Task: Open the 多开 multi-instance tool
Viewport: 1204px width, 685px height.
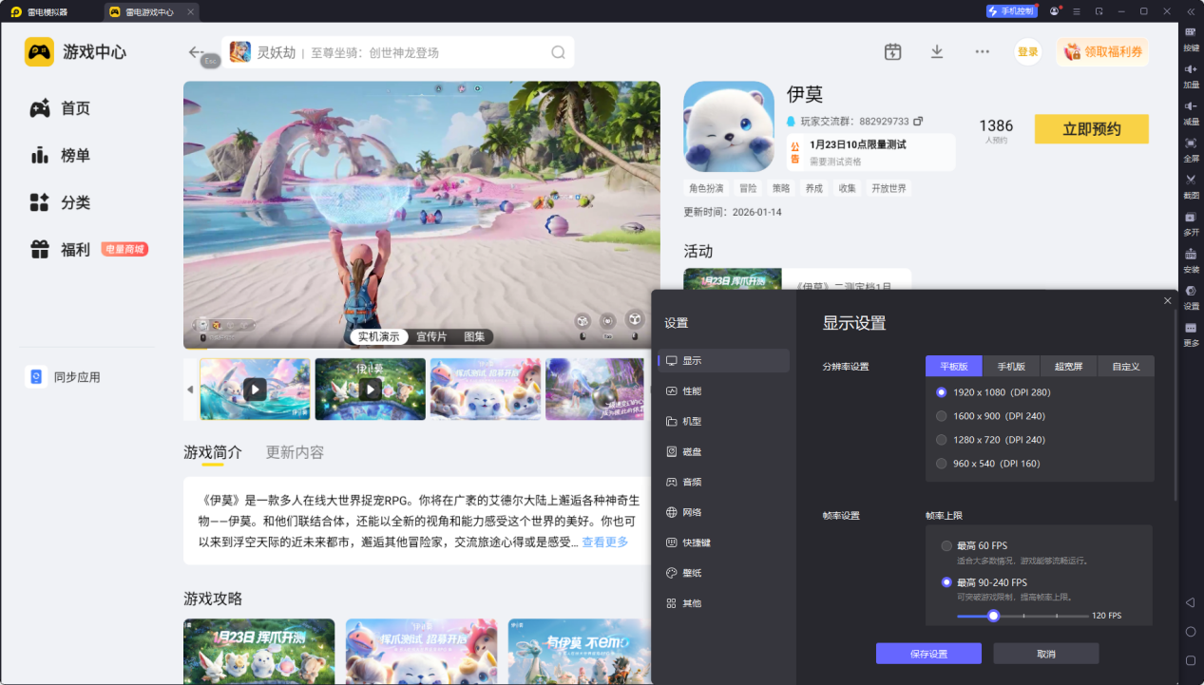Action: (1191, 221)
